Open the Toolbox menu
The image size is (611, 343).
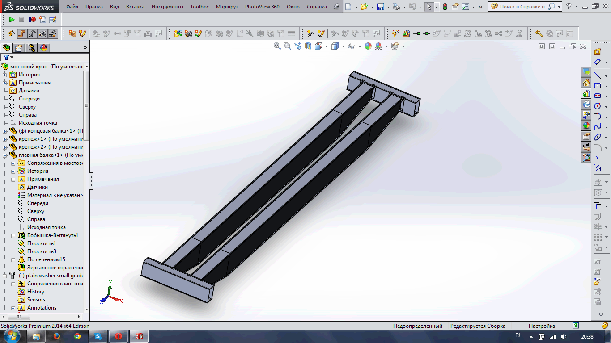pyautogui.click(x=199, y=7)
